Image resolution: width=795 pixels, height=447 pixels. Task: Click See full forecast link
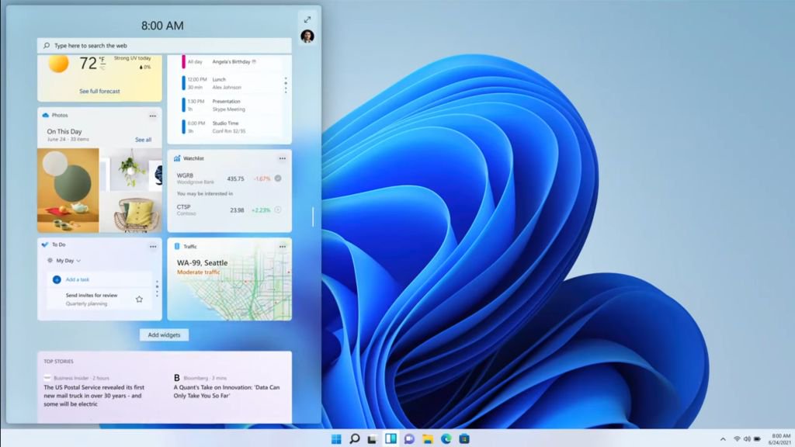pos(99,92)
